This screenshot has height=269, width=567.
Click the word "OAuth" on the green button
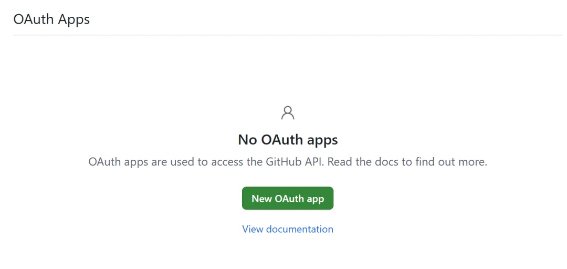pos(288,199)
